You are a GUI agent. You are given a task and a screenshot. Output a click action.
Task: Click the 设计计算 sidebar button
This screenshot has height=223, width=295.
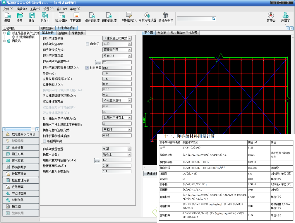tap(20, 147)
